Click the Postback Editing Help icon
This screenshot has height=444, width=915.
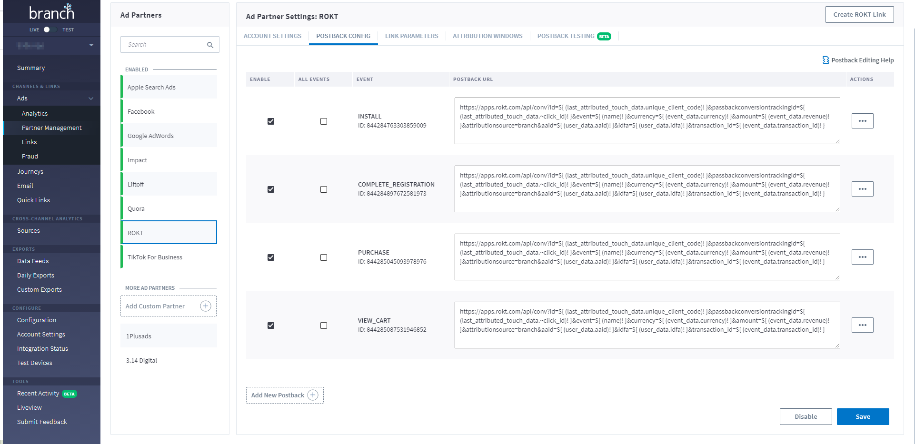[825, 60]
